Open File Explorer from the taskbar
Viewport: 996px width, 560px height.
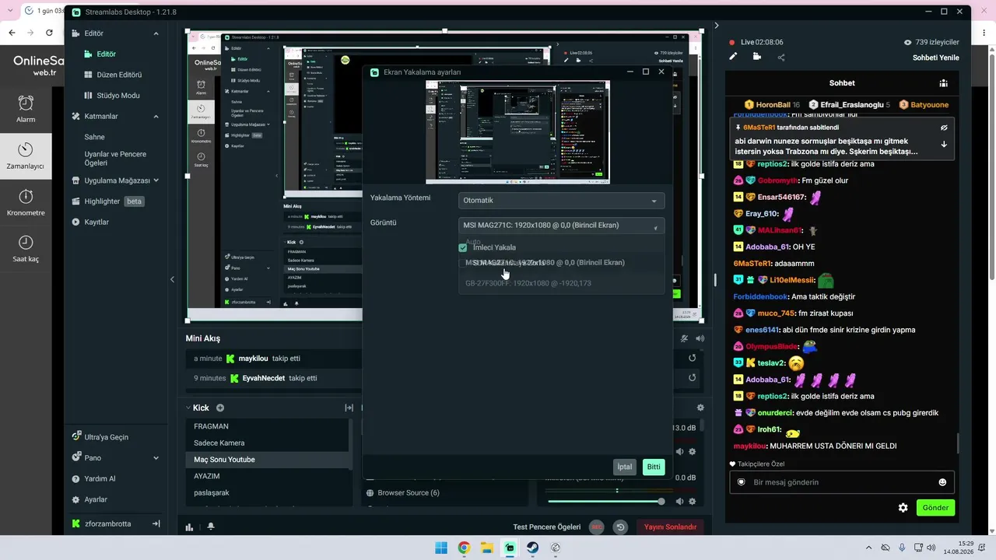click(486, 548)
